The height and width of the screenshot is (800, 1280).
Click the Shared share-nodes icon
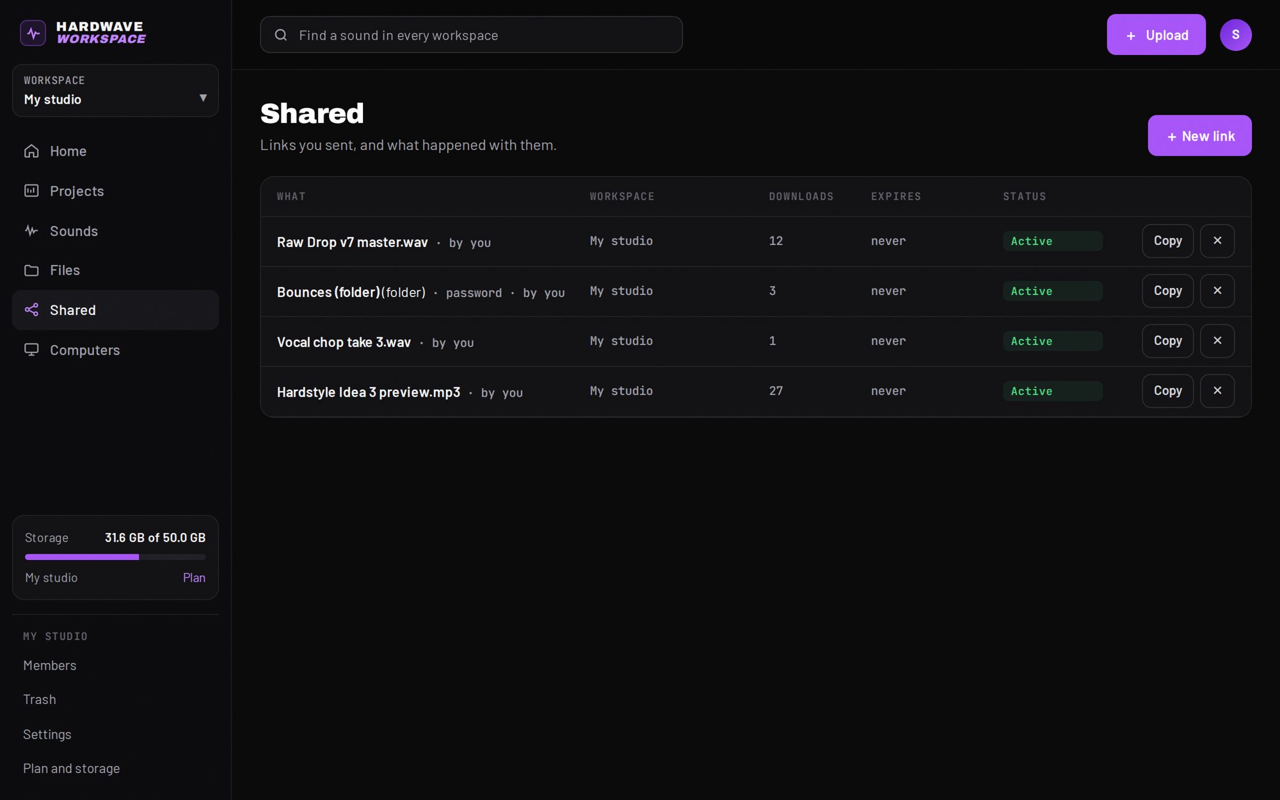tap(31, 310)
